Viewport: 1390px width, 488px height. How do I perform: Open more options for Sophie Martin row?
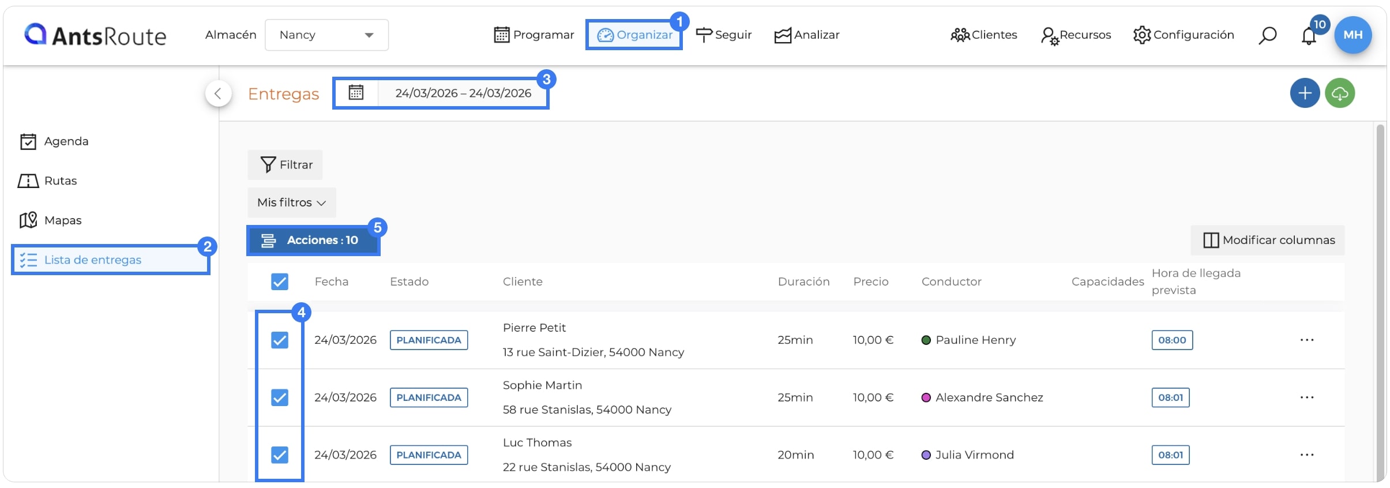pos(1307,397)
